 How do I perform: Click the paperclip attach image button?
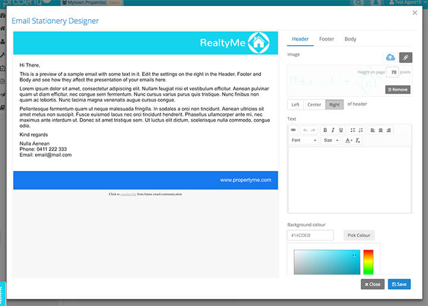405,57
